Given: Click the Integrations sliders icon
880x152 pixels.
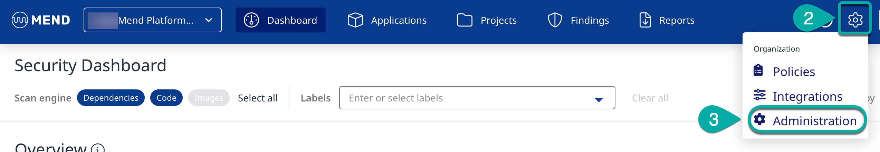Looking at the screenshot, I should pos(759,95).
